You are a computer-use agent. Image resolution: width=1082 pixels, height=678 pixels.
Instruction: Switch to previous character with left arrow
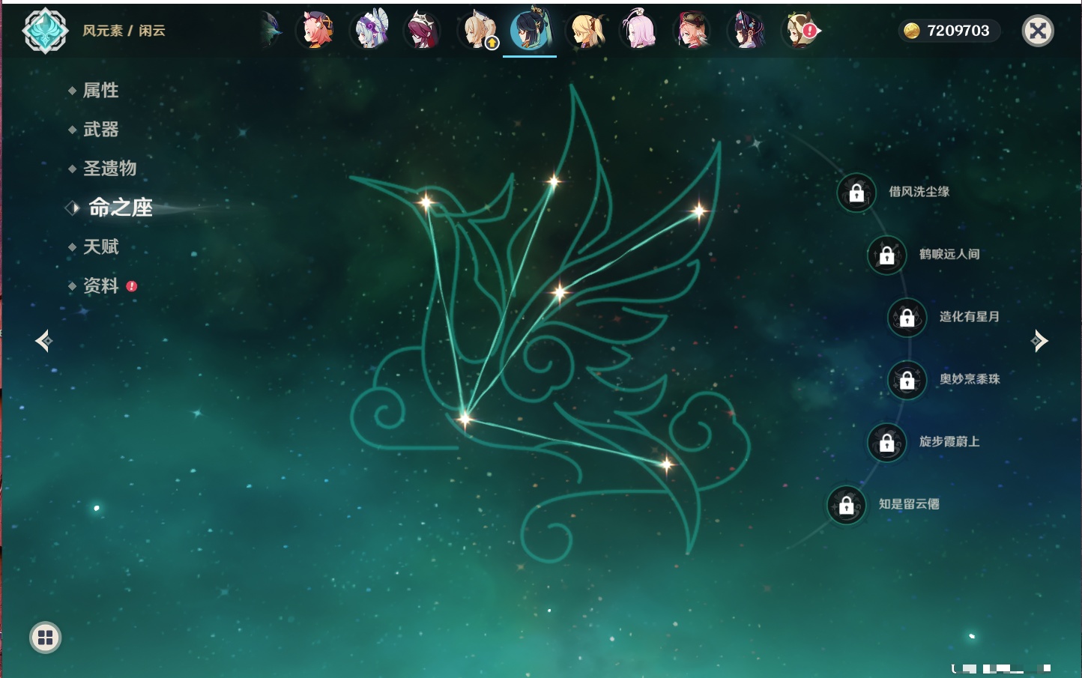click(x=43, y=341)
